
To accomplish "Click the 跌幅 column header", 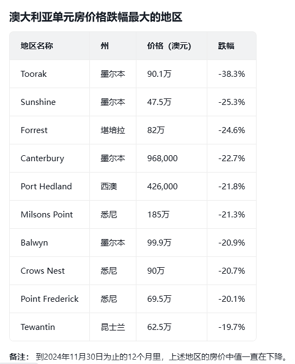I will pos(226,46).
